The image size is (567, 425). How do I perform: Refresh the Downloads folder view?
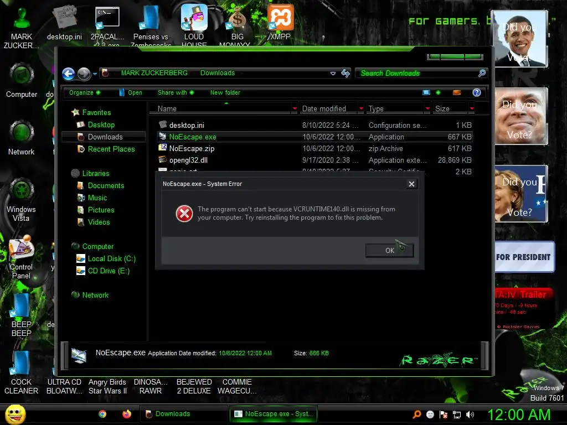346,74
